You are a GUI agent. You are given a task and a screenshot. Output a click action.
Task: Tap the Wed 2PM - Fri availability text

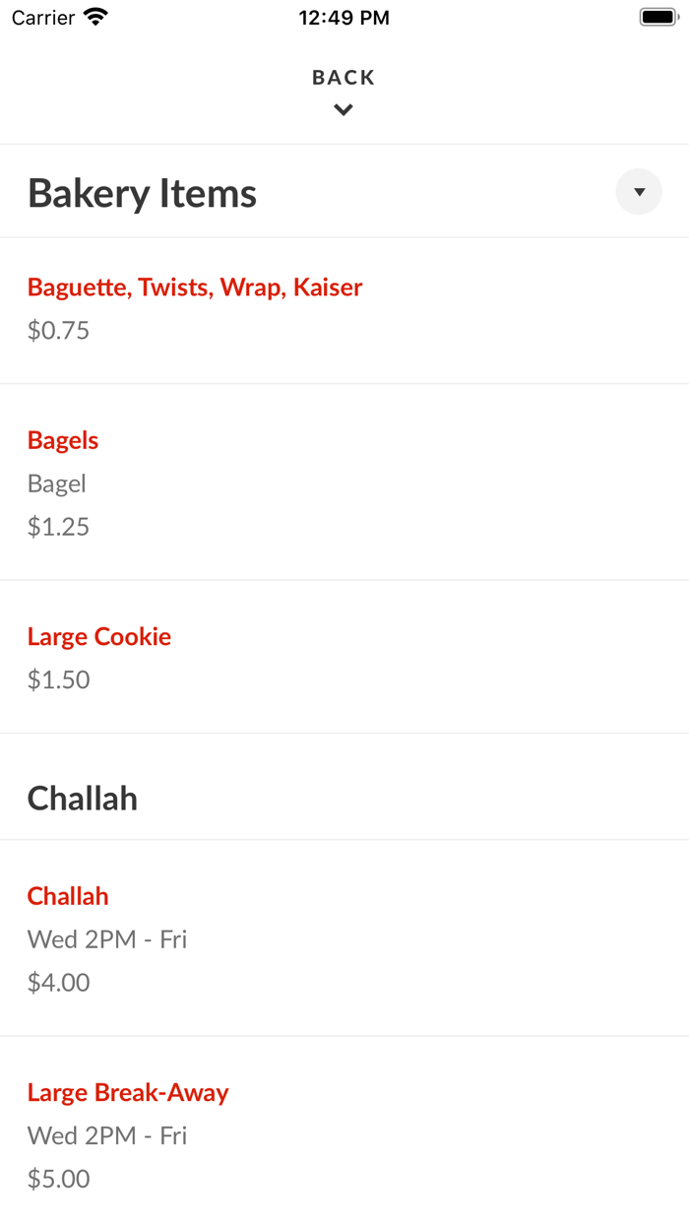tap(106, 938)
